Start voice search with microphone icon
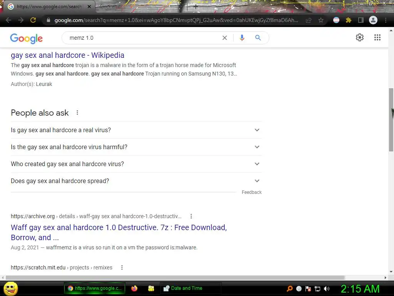 pos(242,38)
